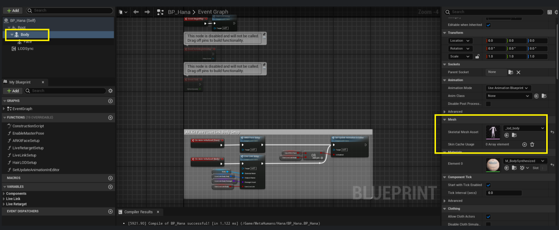559x230 pixels.
Task: Open Animation Mode dropdown
Action: pyautogui.click(x=508, y=88)
